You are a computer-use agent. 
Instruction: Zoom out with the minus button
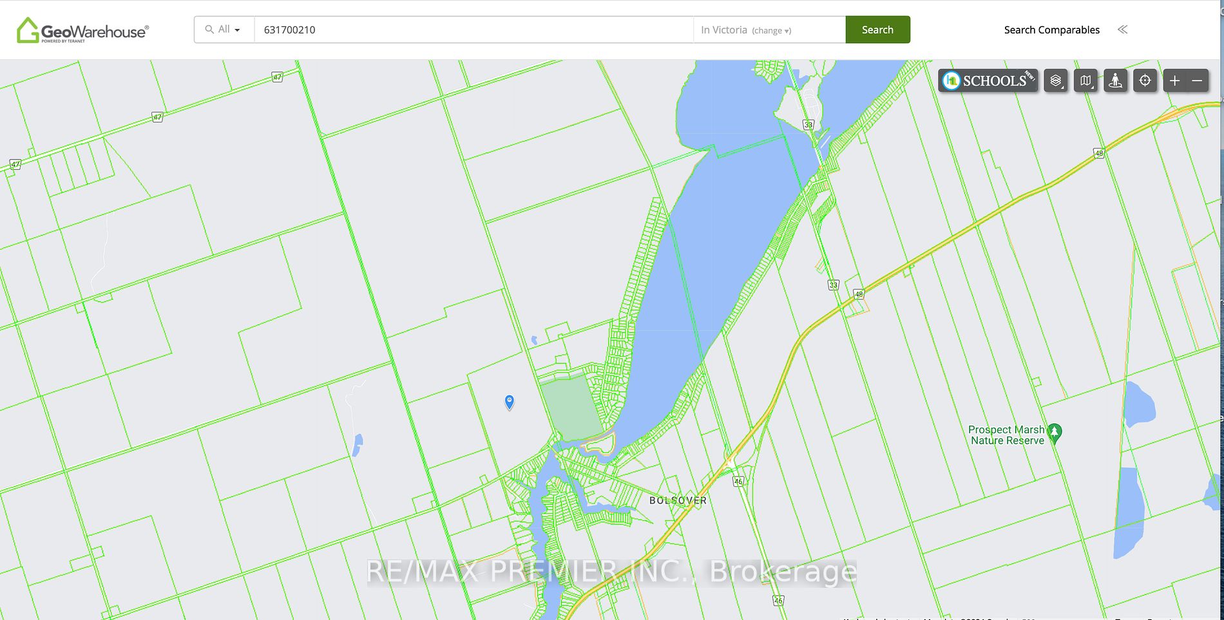point(1197,80)
